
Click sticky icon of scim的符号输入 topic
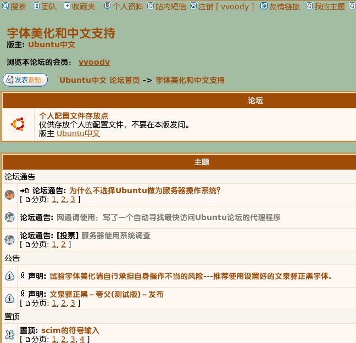tap(9, 334)
